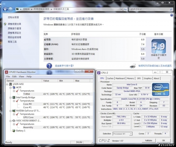176x147 pixels.
Task: Open 調整視覺效果 sidebar link
Action: click(14, 24)
